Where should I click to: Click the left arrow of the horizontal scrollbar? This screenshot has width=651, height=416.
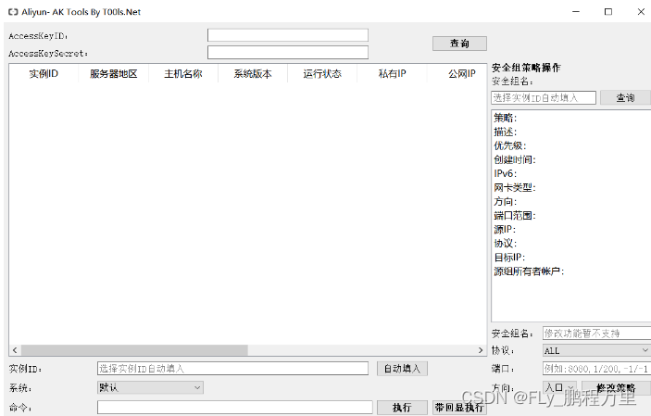[15, 350]
